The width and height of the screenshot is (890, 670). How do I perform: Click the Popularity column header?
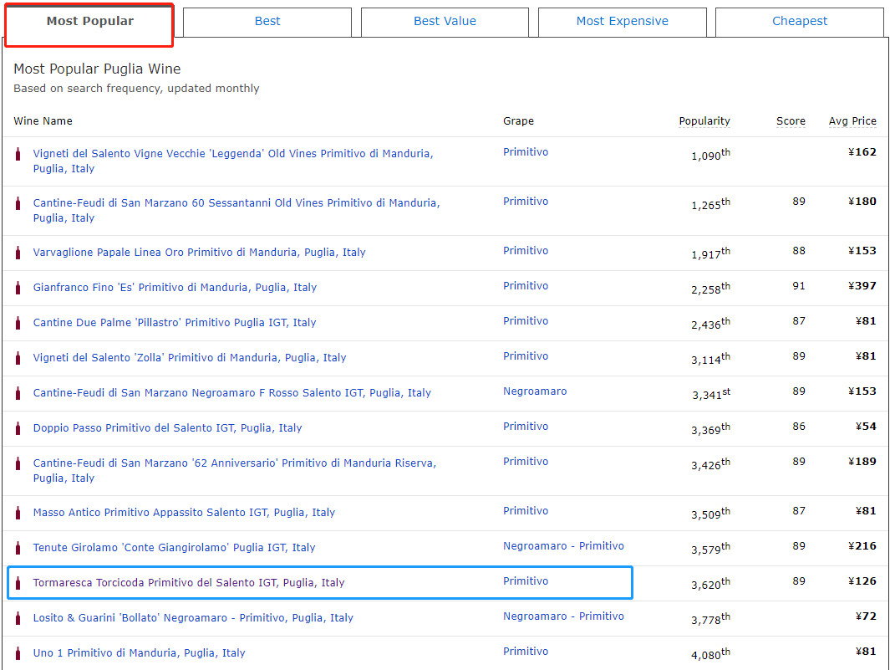click(x=704, y=121)
